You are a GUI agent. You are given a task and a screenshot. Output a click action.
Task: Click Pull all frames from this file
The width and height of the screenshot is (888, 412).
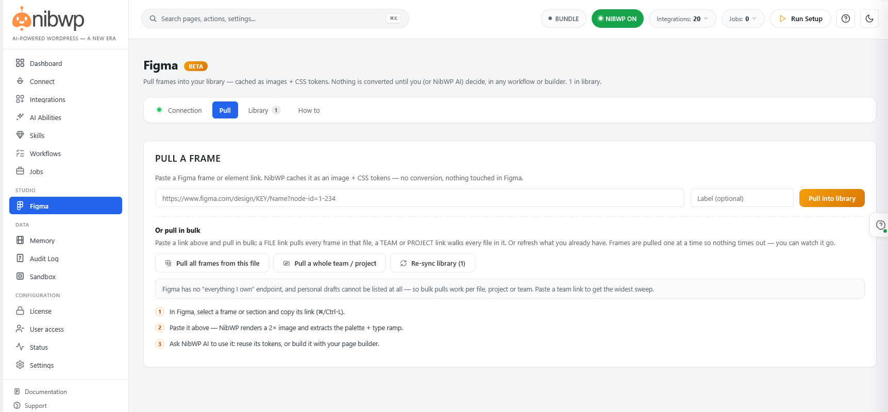(x=212, y=263)
